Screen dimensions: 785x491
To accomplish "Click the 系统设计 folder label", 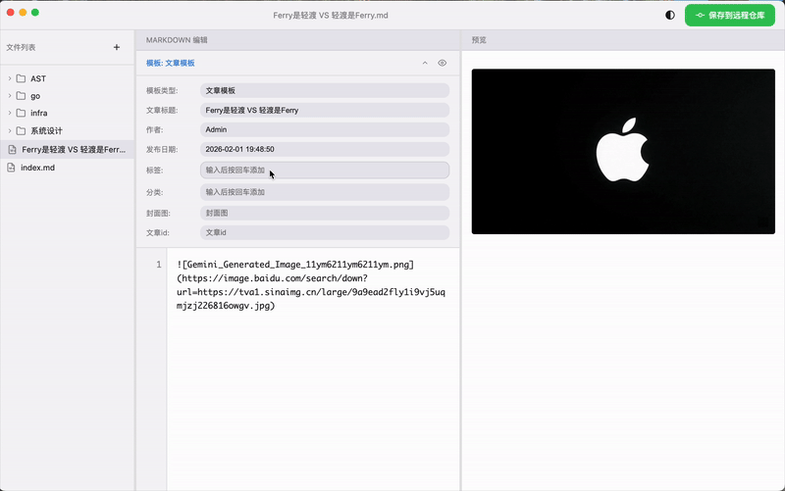I will coord(46,131).
